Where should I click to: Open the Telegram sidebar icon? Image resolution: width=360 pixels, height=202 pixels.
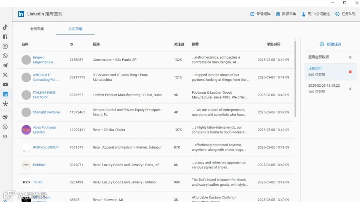5,65
